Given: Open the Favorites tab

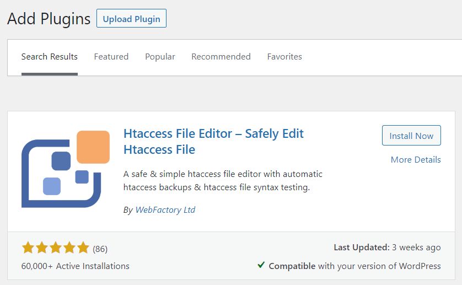Looking at the screenshot, I should pyautogui.click(x=284, y=57).
